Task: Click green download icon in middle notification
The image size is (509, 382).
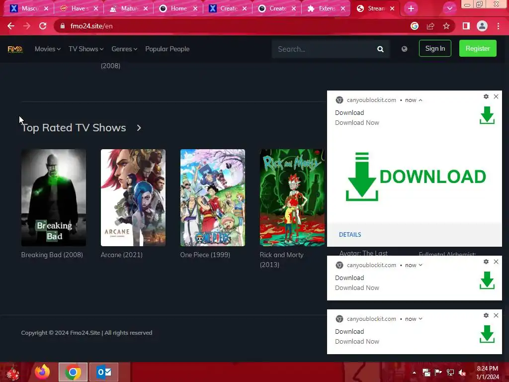Action: click(x=487, y=281)
